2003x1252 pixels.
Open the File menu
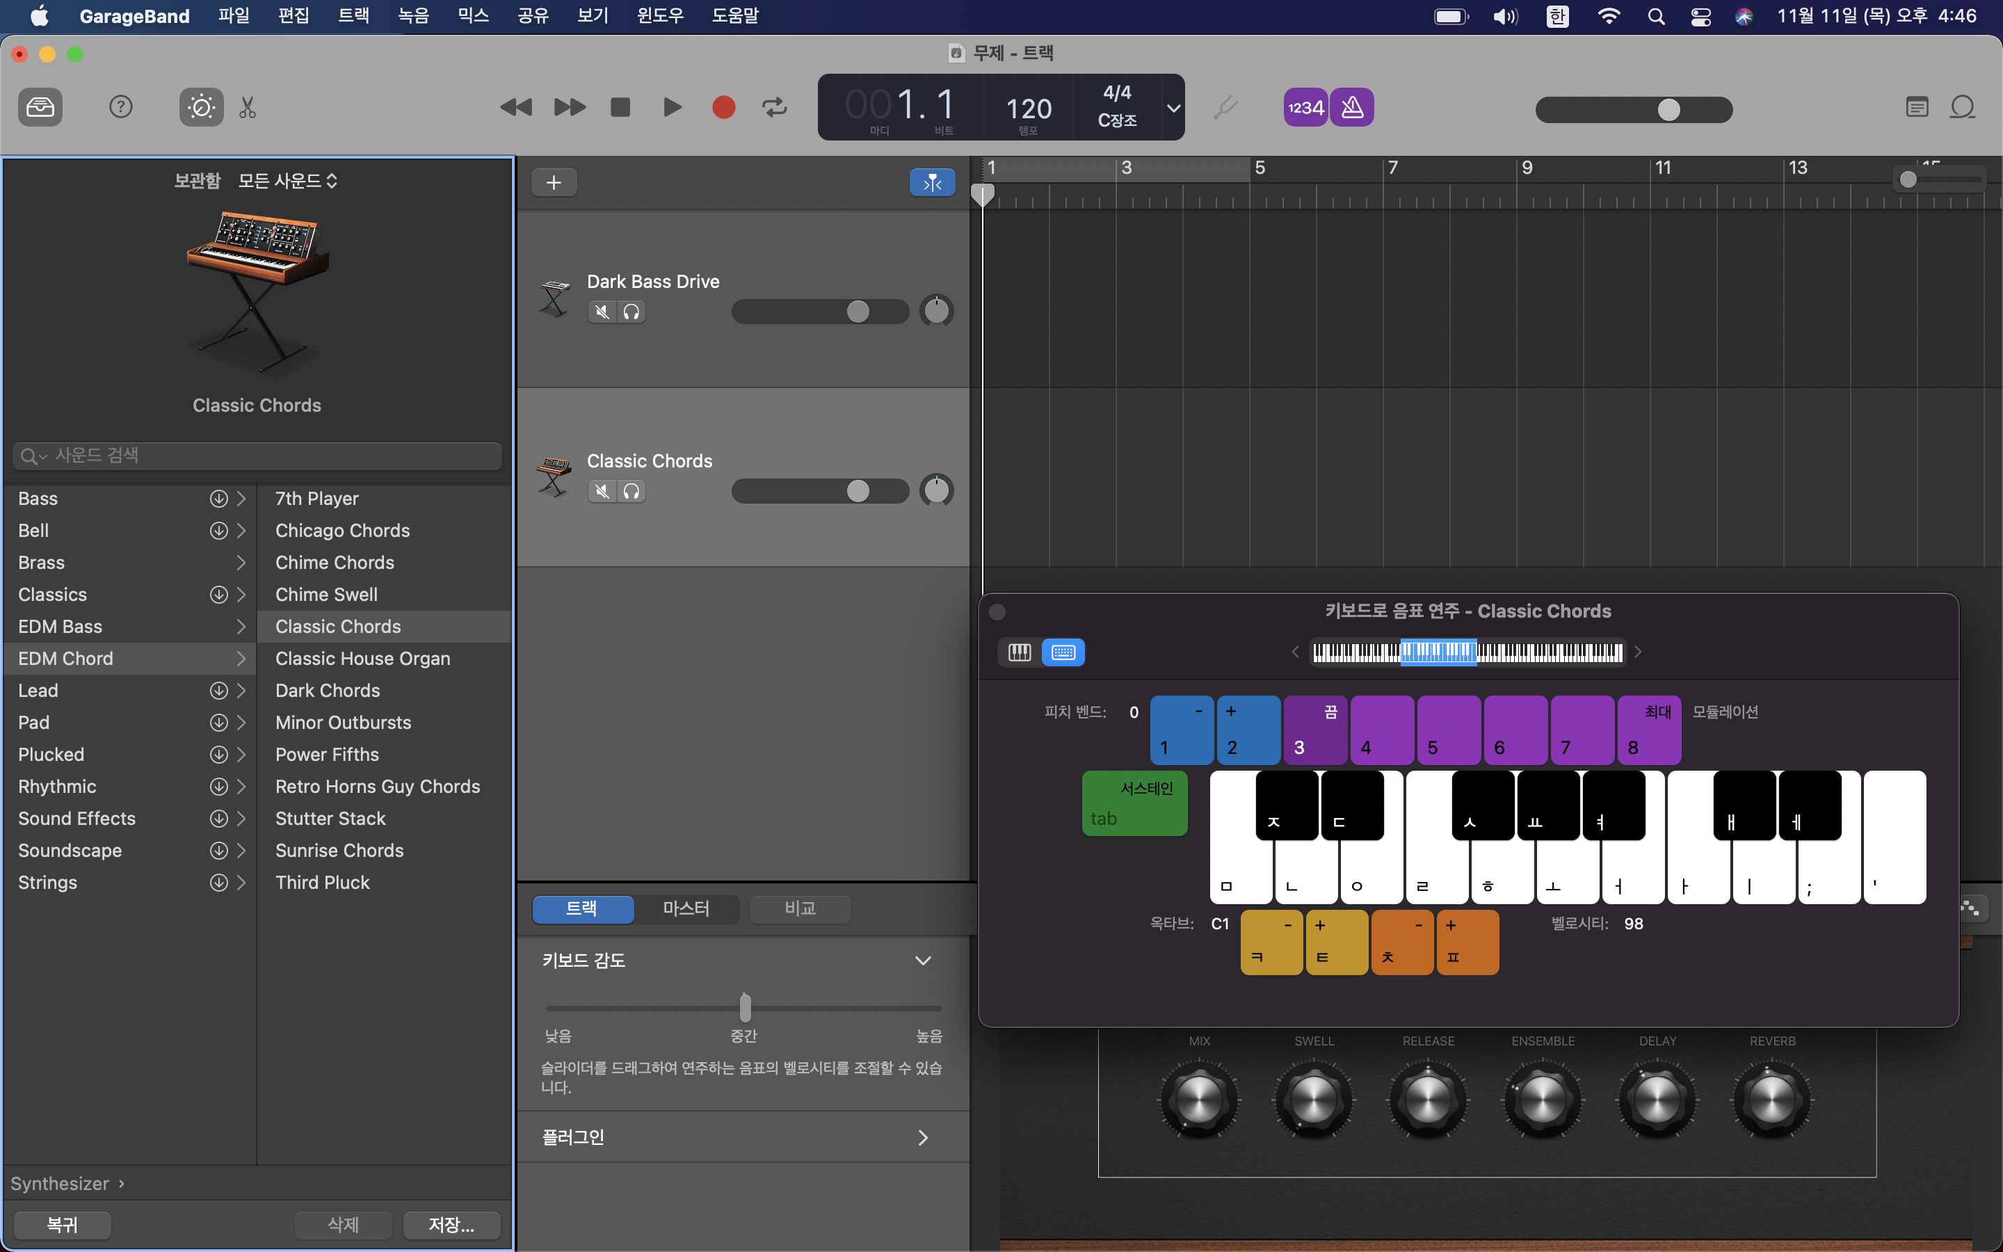pyautogui.click(x=234, y=16)
